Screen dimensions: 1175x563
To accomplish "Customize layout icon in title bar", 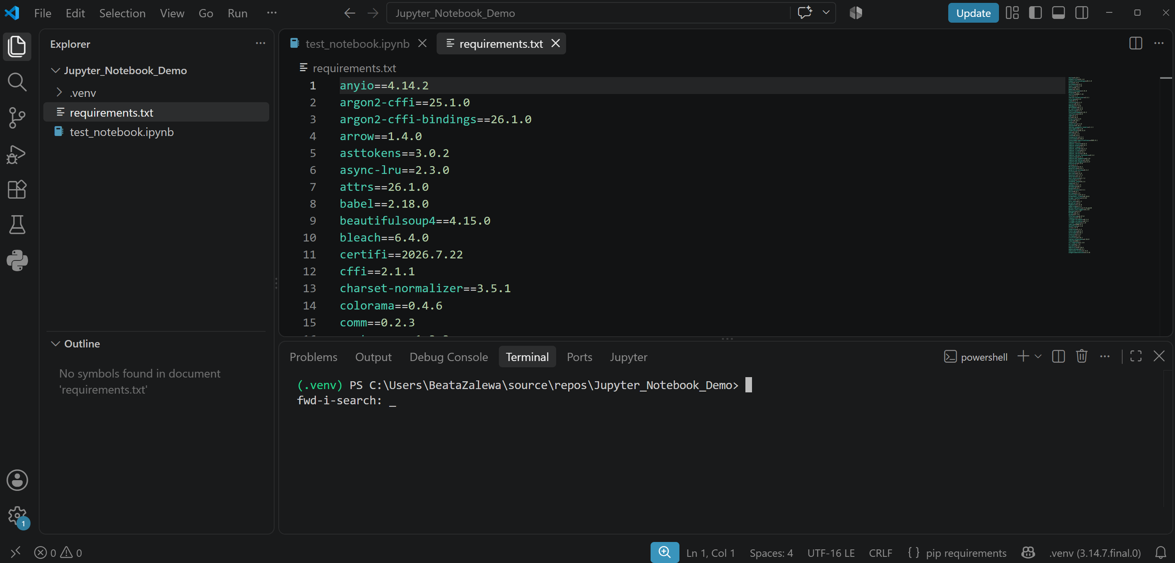I will click(1012, 13).
